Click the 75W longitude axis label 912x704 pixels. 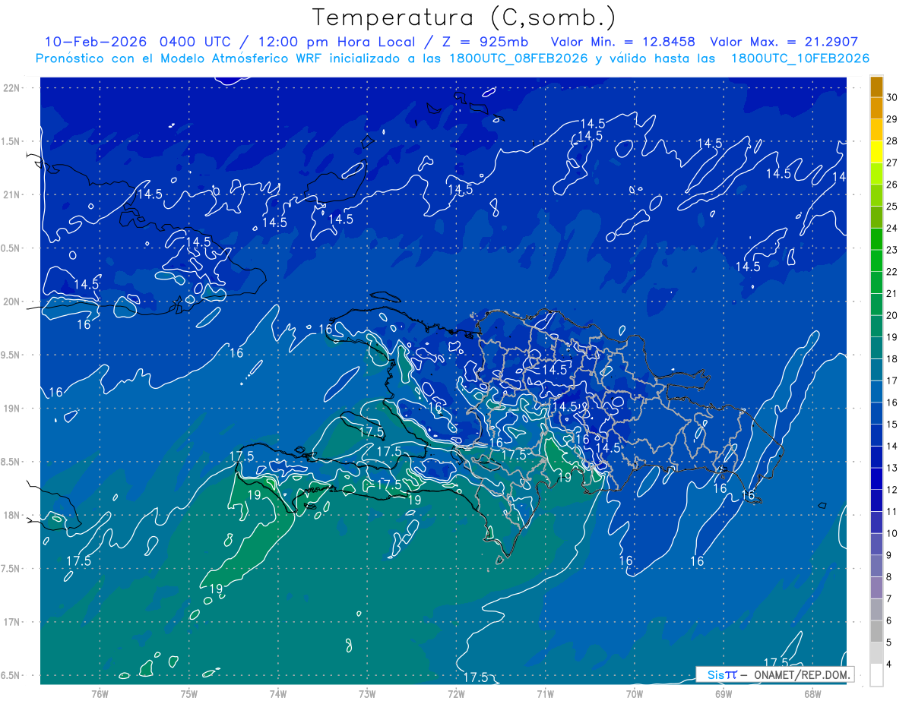[x=189, y=693]
